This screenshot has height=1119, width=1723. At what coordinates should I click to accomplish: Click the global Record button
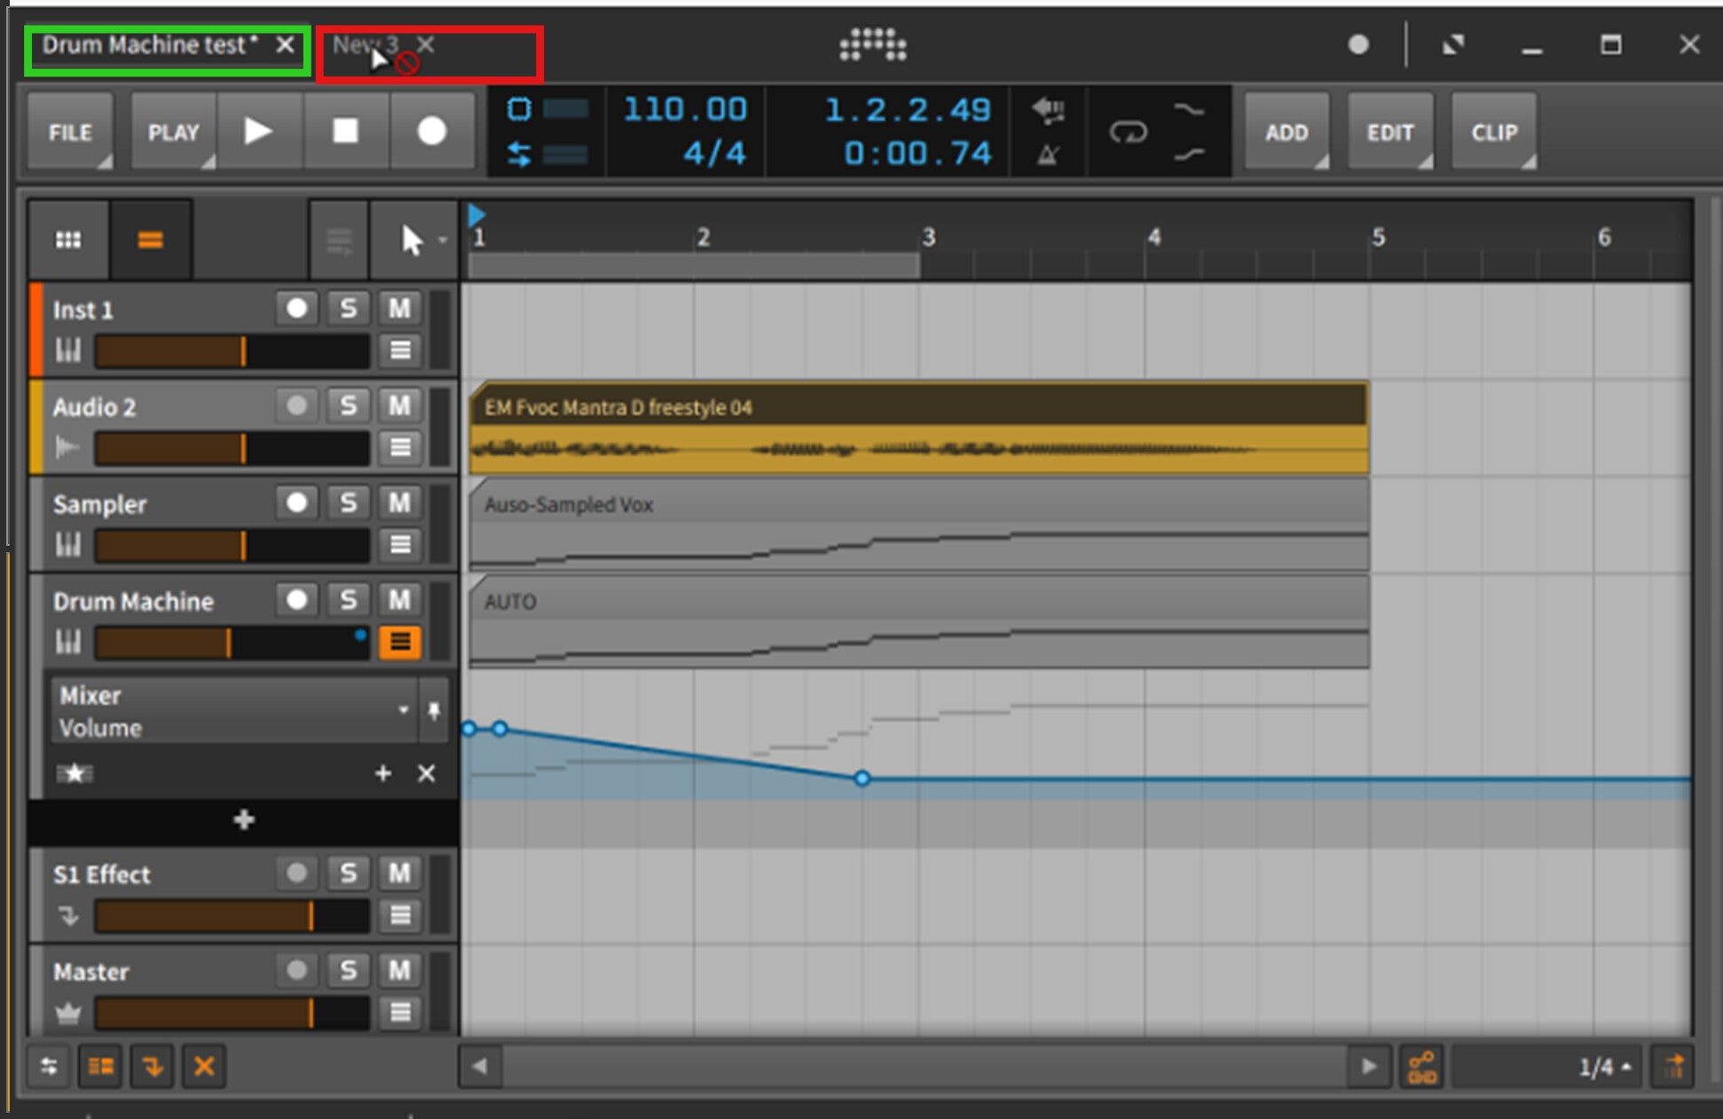431,132
